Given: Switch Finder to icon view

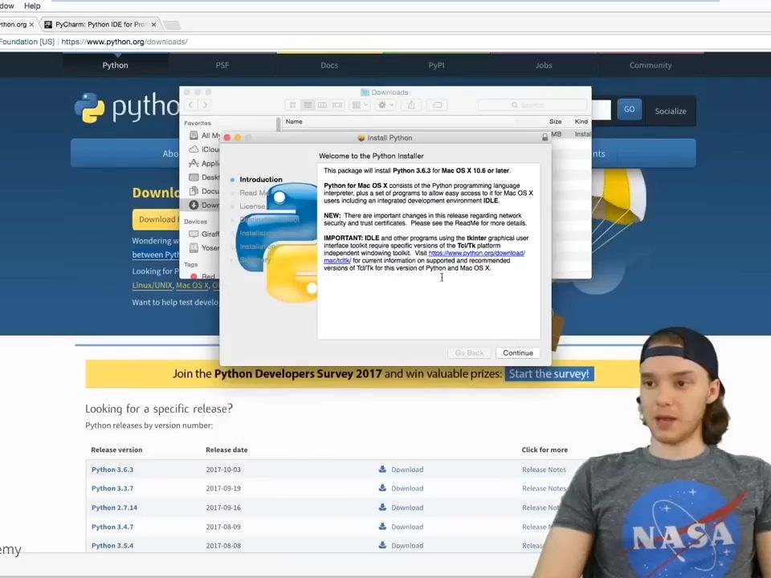Looking at the screenshot, I should click(292, 104).
